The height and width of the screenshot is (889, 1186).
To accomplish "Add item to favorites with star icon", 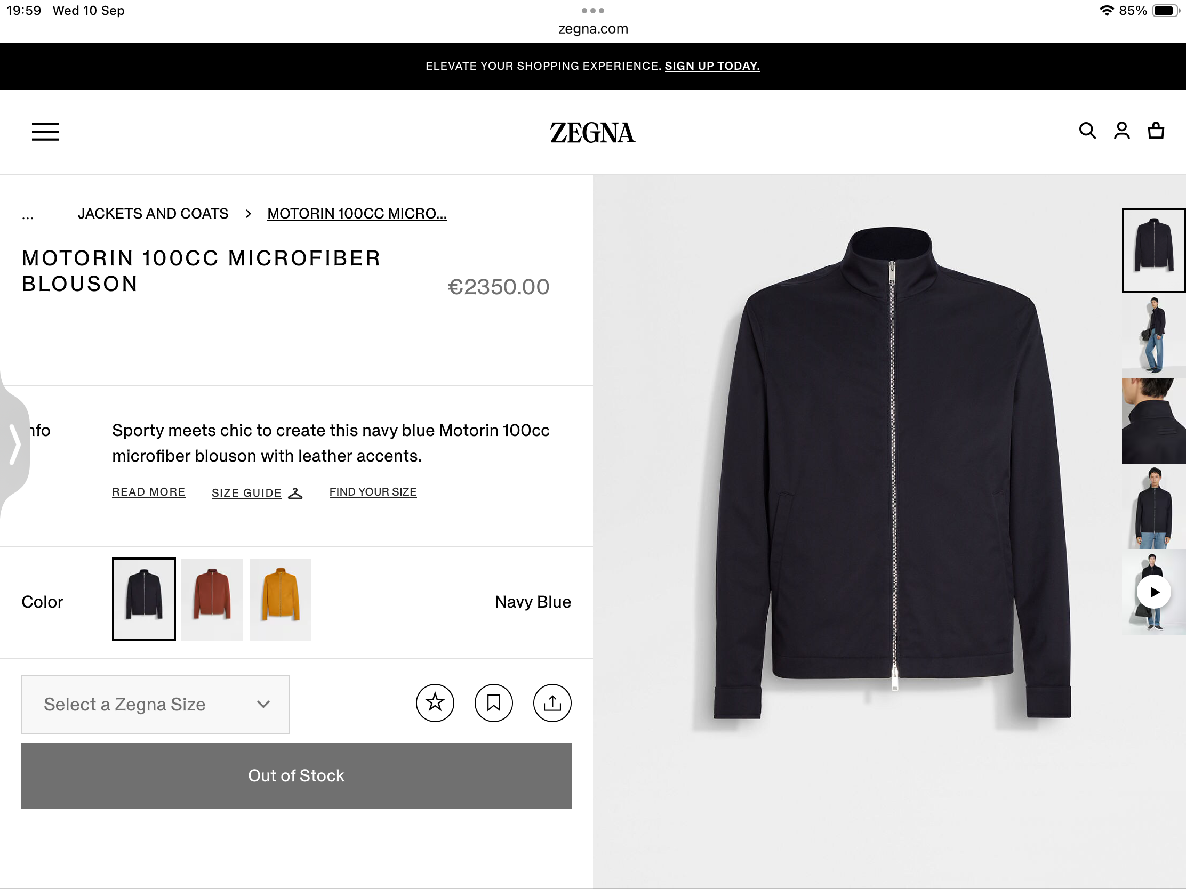I will [435, 703].
